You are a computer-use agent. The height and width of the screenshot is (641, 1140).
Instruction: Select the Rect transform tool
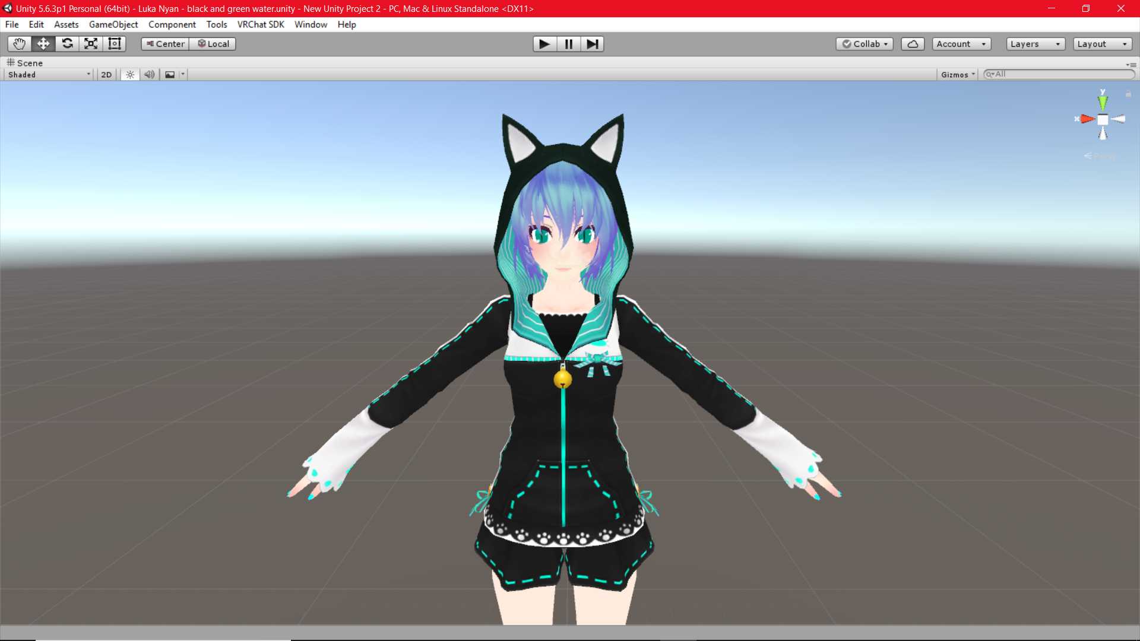[x=114, y=43]
